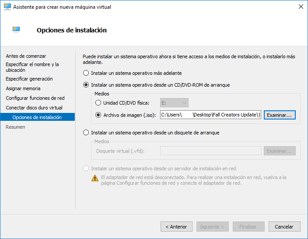Select highlighted 'Opciones de instalación' step
Screen dimensions: 308x239
[x=38, y=117]
